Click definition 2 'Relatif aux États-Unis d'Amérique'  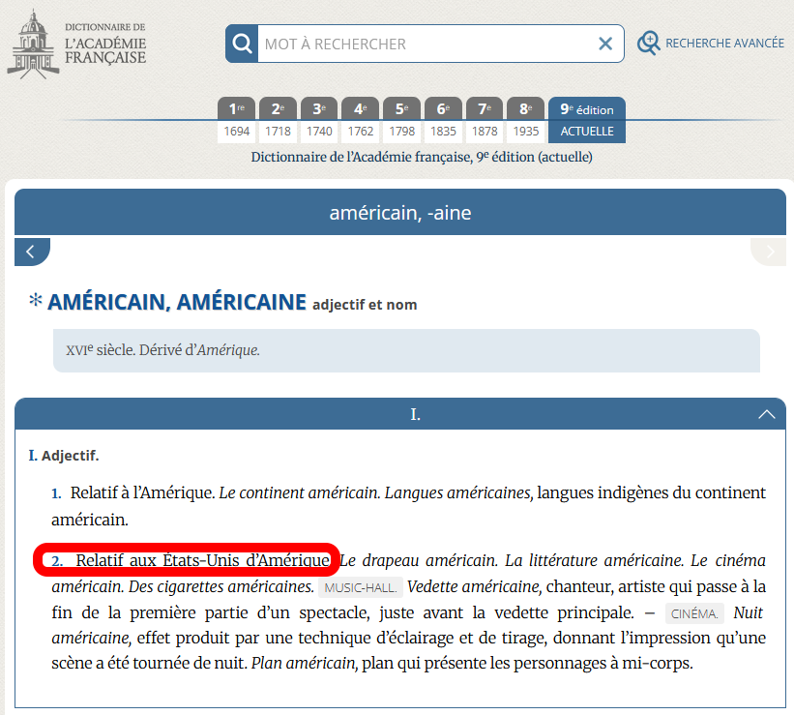point(202,560)
